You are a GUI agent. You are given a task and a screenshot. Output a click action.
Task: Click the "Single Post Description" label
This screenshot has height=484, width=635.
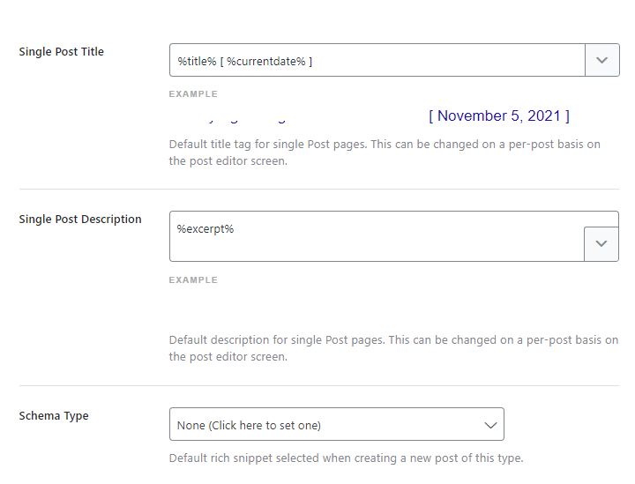[80, 220]
